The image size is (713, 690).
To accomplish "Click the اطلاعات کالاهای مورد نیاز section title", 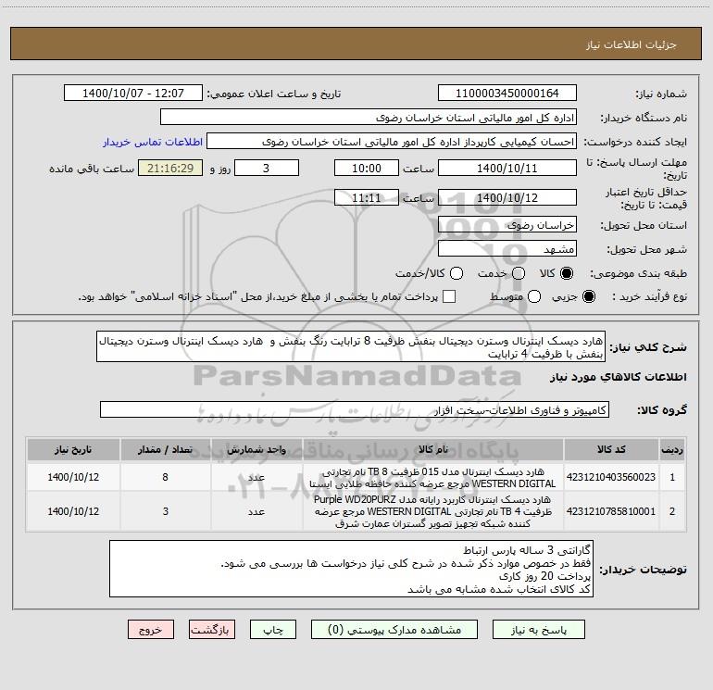I will click(619, 377).
